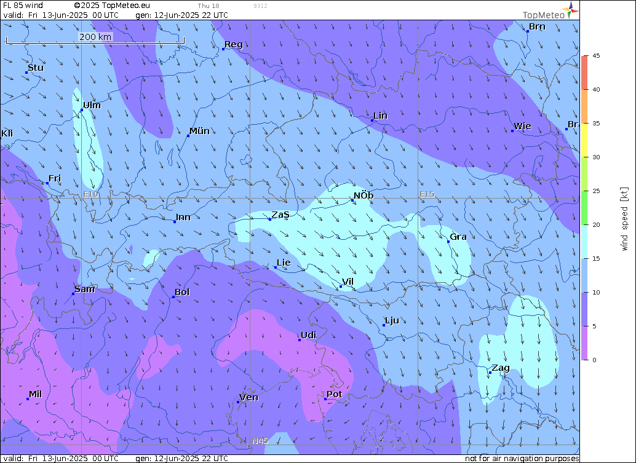Click the top 'gen: 12-Jun-2025 22 UTC' text
The height and width of the screenshot is (463, 636).
(181, 15)
